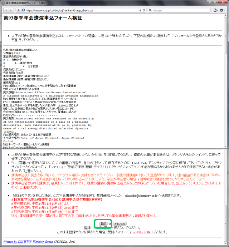Click the lock icon in address bar
The width and height of the screenshot is (229, 247).
[x=141, y=10]
